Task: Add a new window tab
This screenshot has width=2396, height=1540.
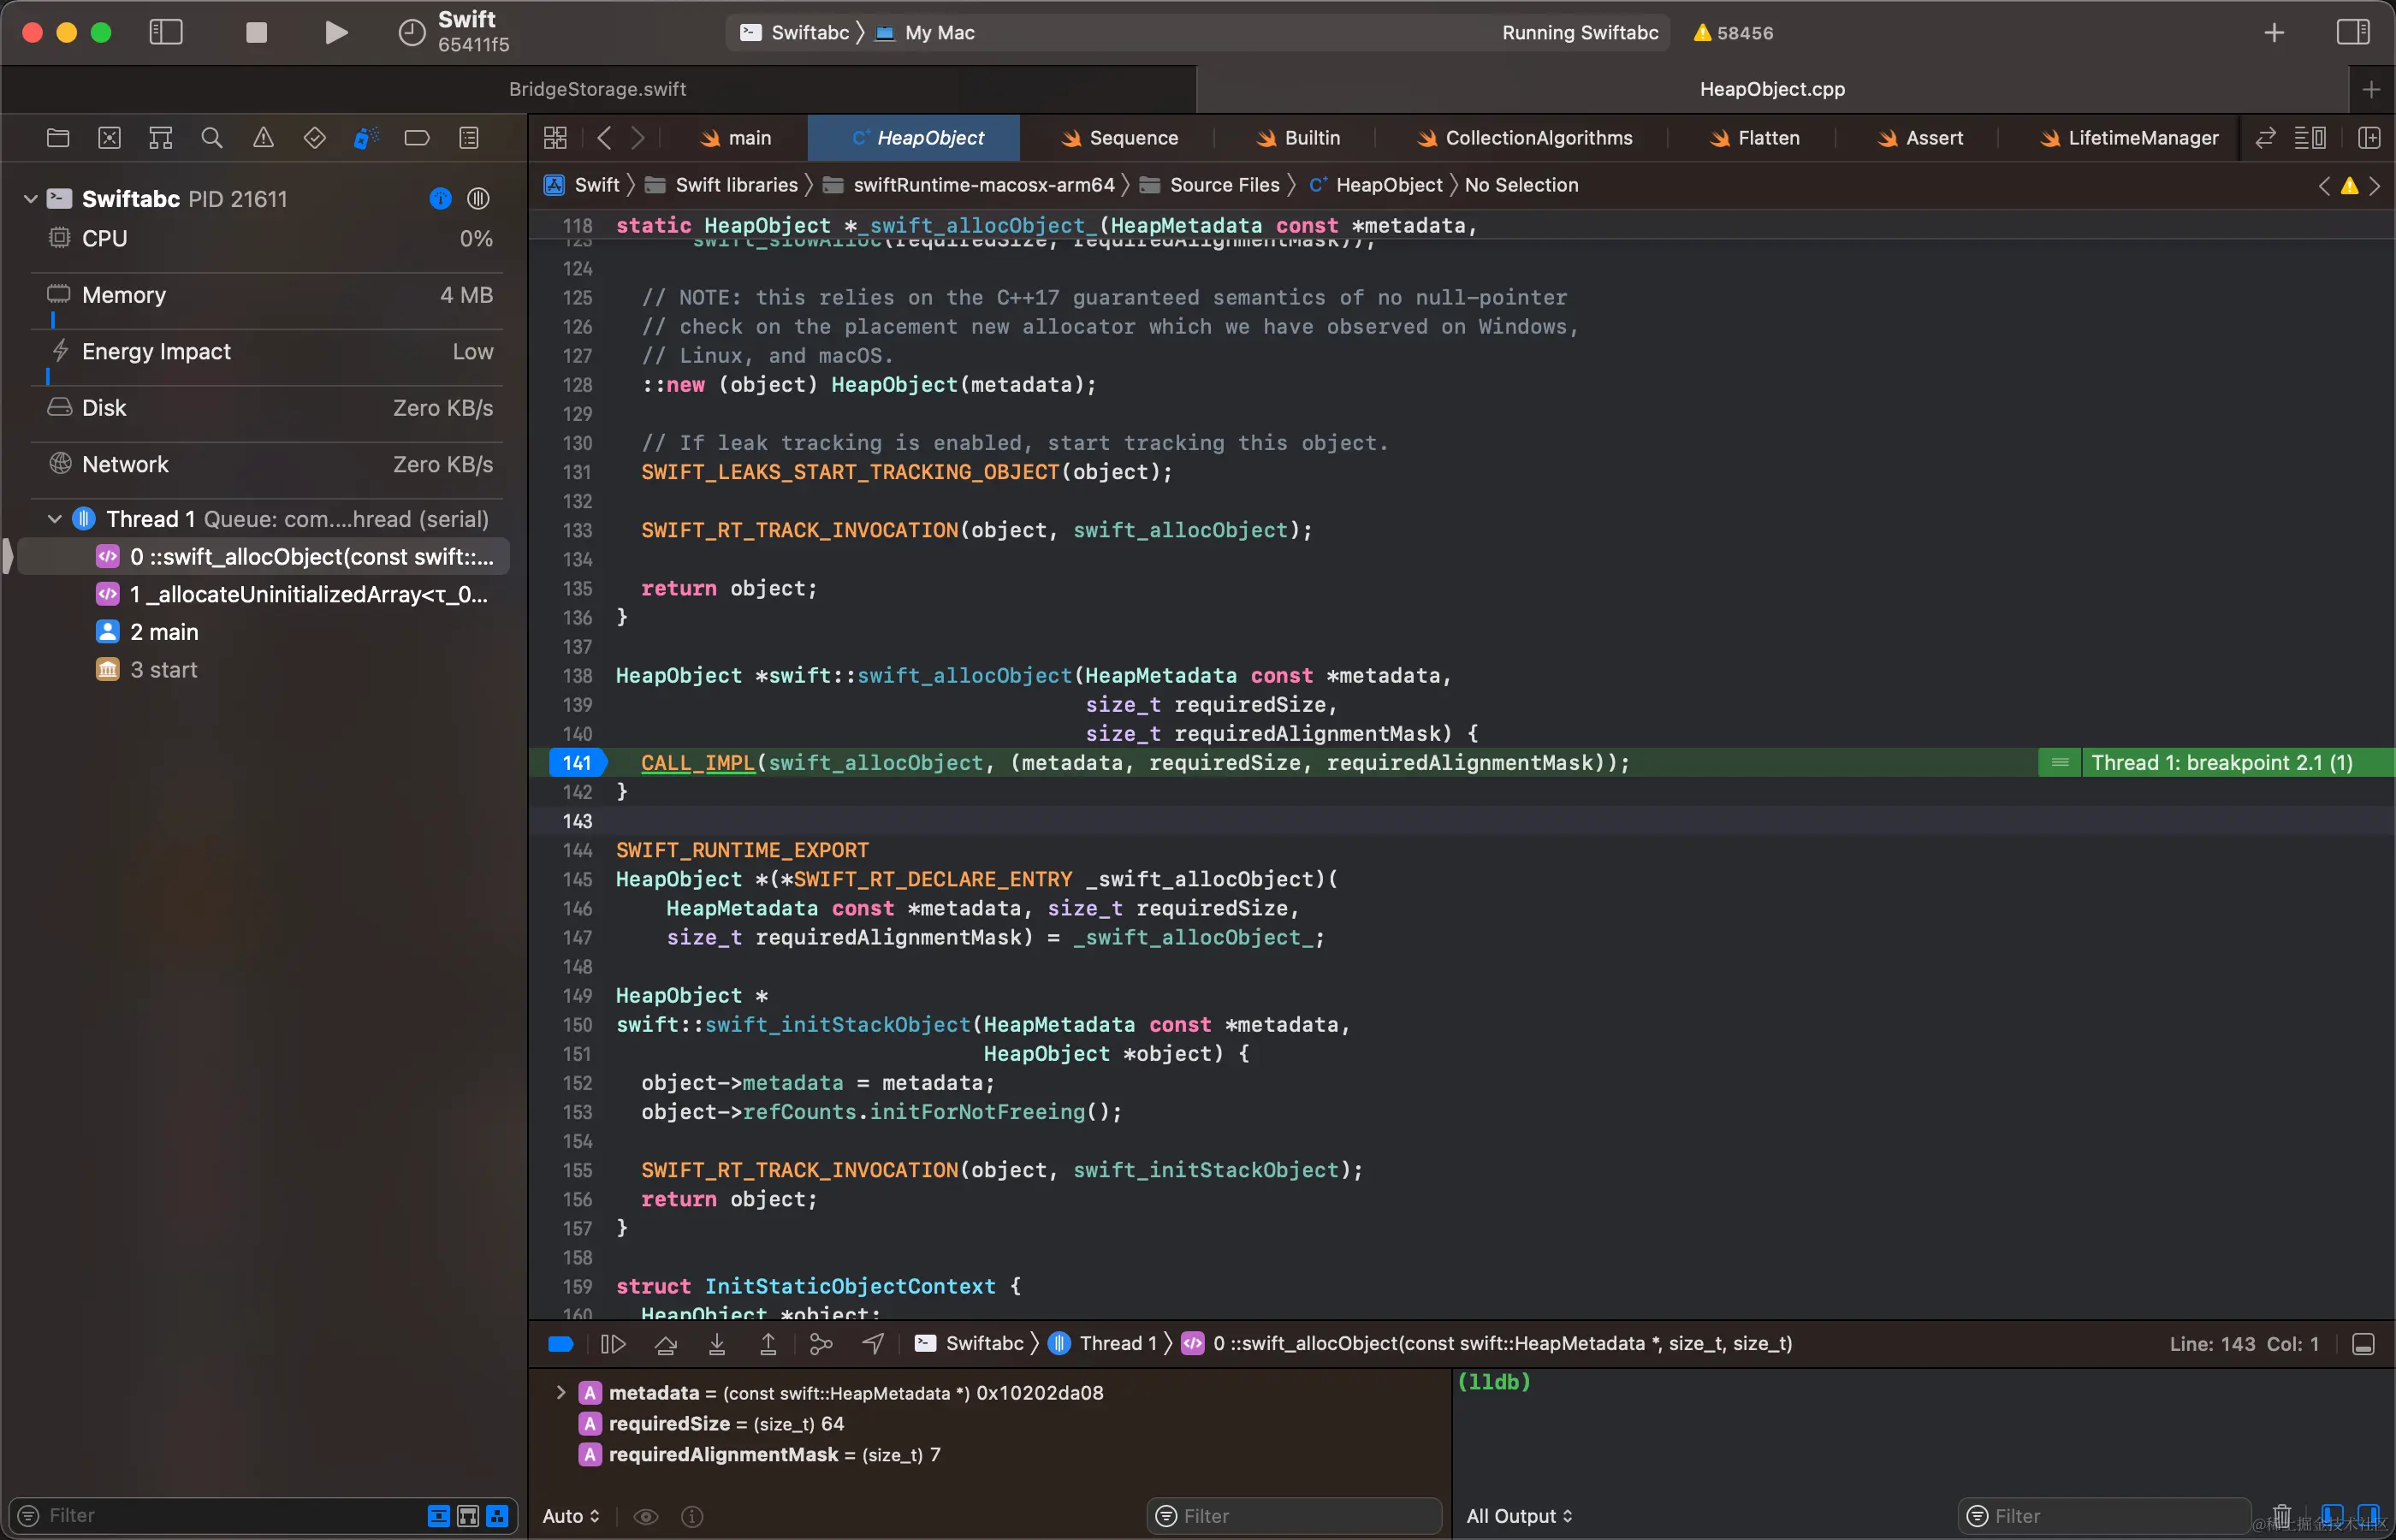Action: point(2371,89)
